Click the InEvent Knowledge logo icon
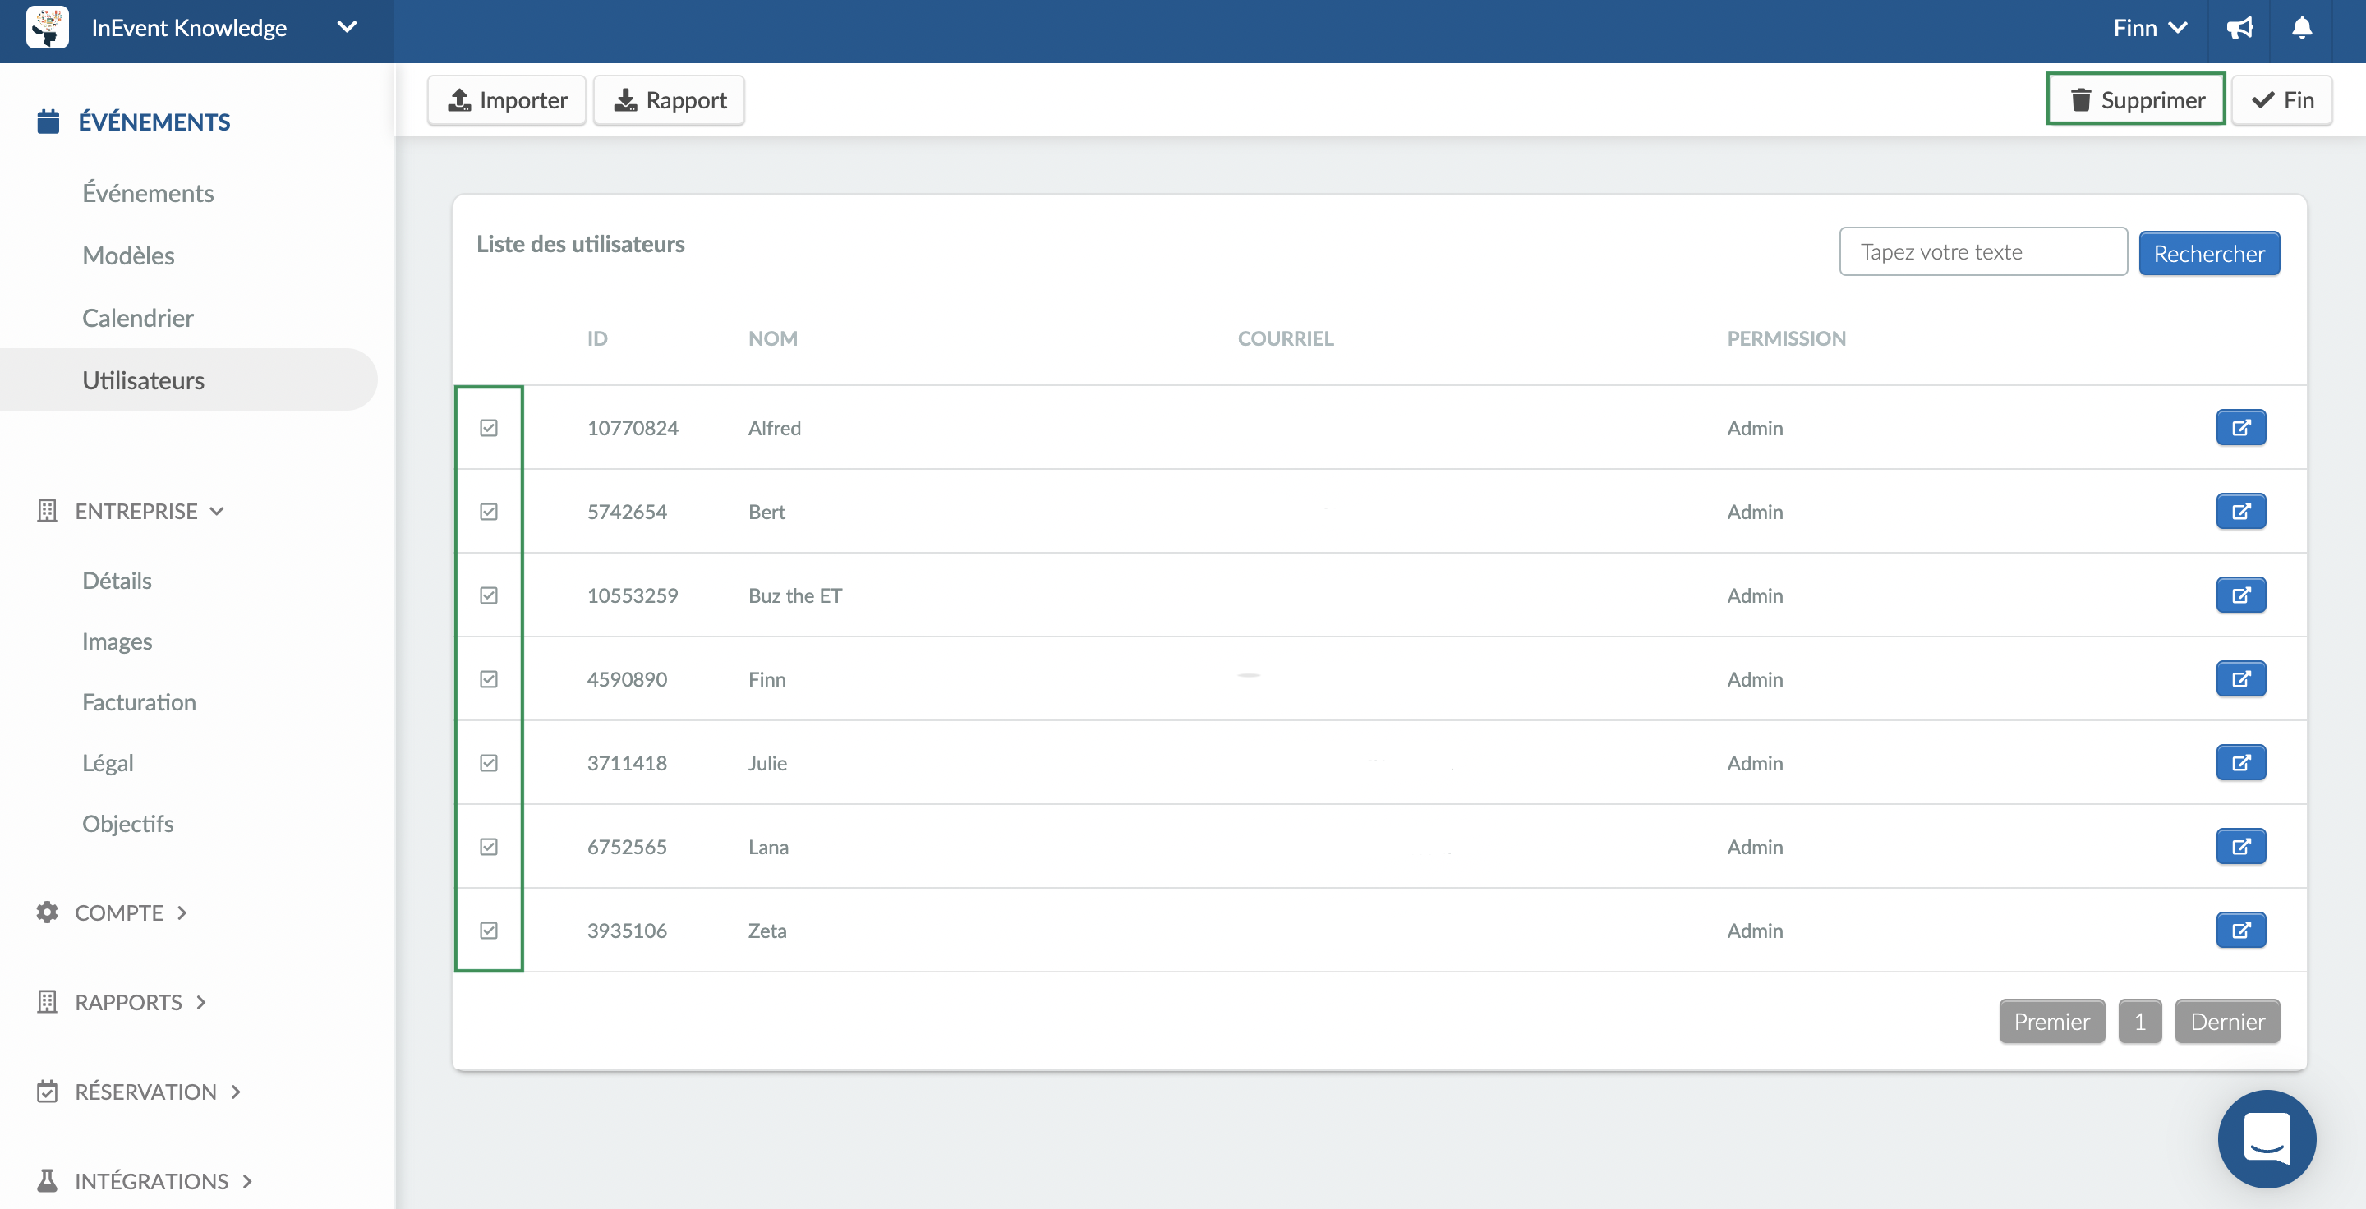 (47, 28)
